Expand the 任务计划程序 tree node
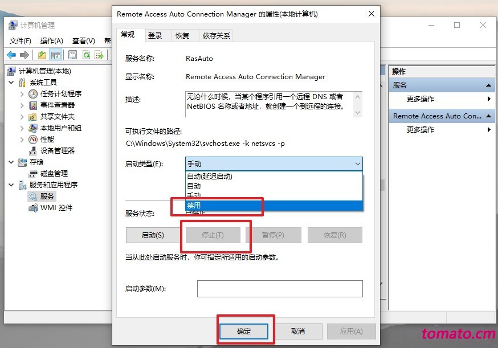The image size is (498, 348). [22, 94]
